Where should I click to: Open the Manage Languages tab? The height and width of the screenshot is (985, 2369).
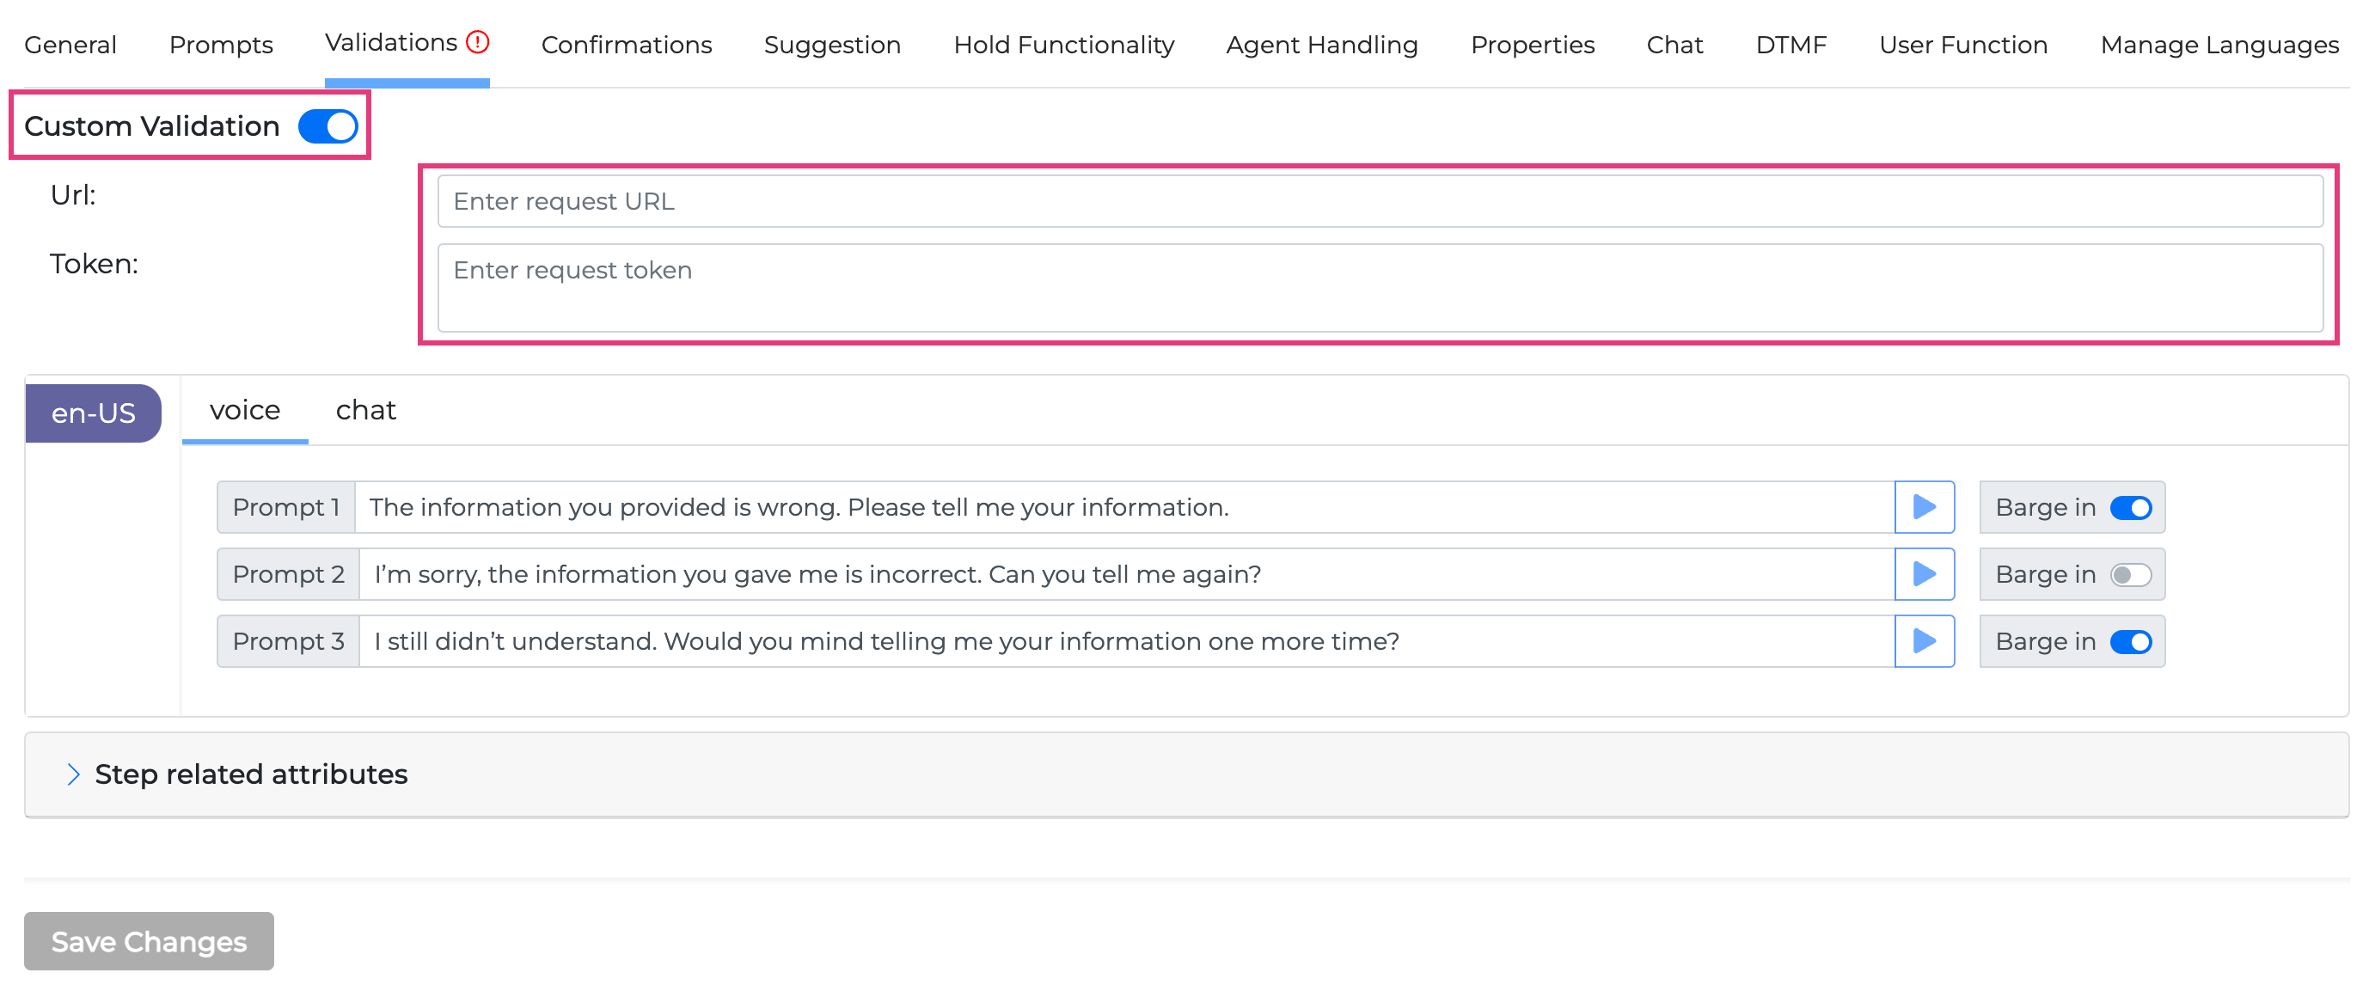tap(2219, 44)
